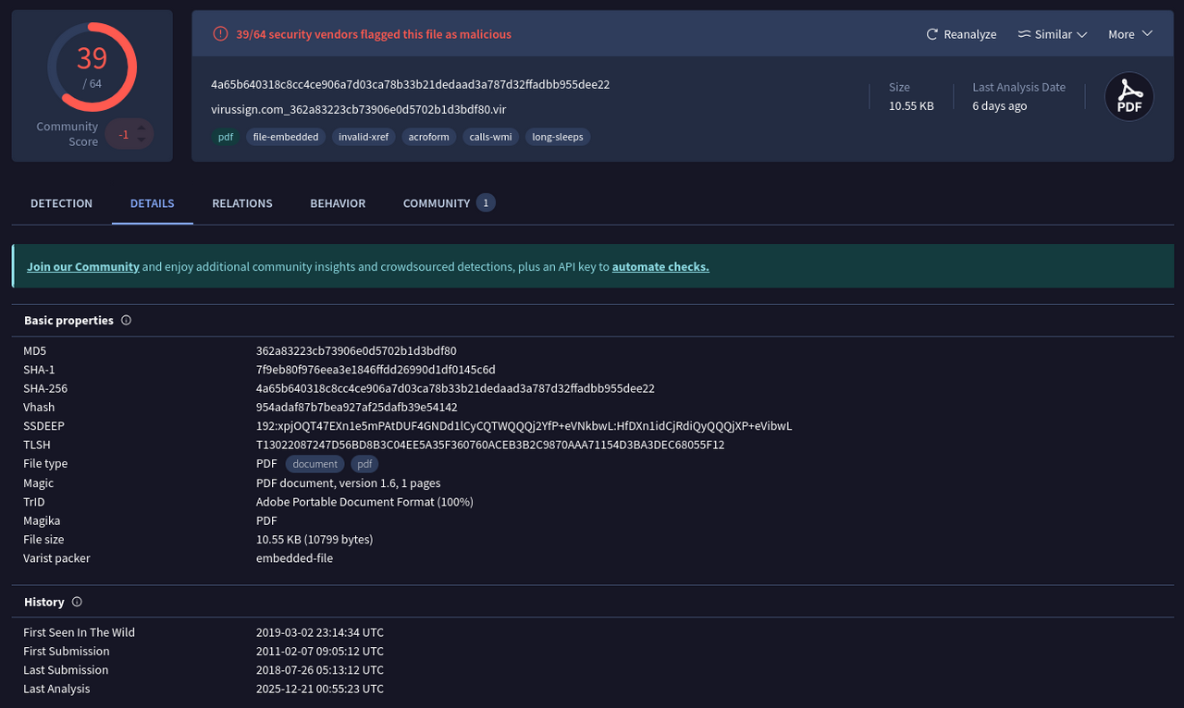The height and width of the screenshot is (708, 1184).
Task: Increase the Community Score with the up arrow
Action: 143,128
